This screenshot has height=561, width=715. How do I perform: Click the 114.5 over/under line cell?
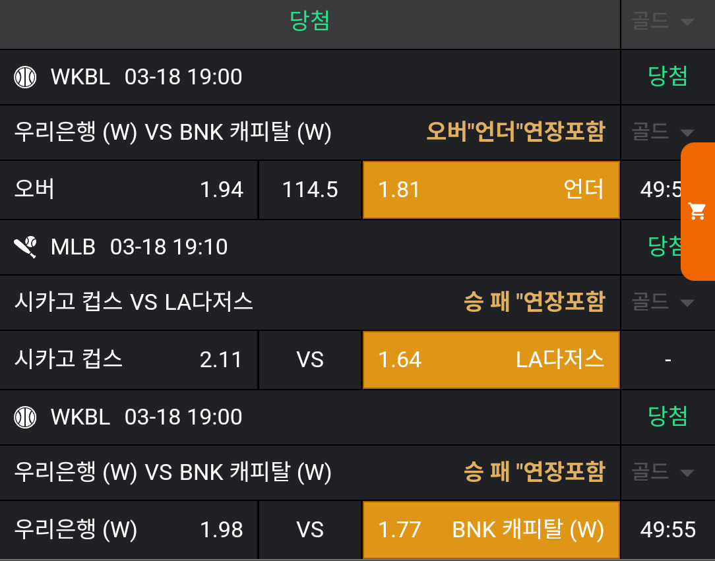pos(310,190)
